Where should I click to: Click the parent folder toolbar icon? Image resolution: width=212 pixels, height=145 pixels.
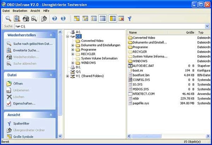point(44,19)
